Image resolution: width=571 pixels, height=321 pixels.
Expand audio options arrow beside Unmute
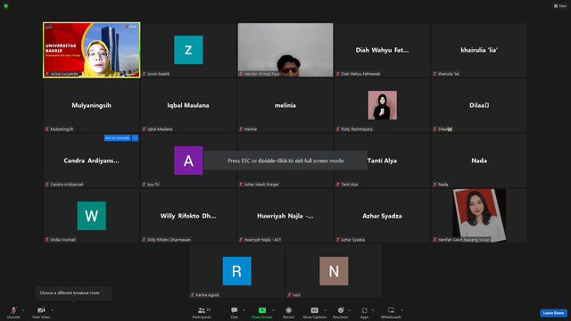coord(23,310)
